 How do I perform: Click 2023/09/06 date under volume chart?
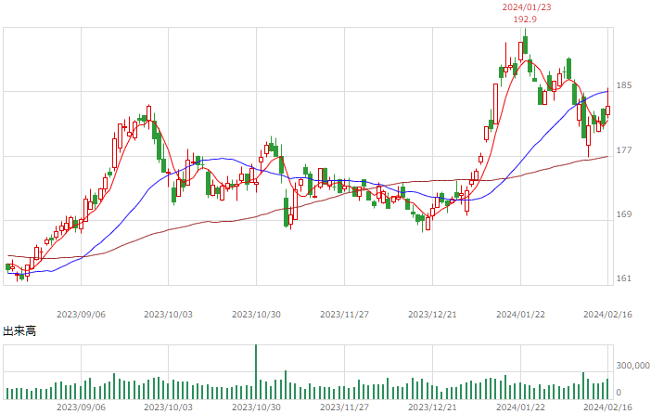[x=81, y=407]
